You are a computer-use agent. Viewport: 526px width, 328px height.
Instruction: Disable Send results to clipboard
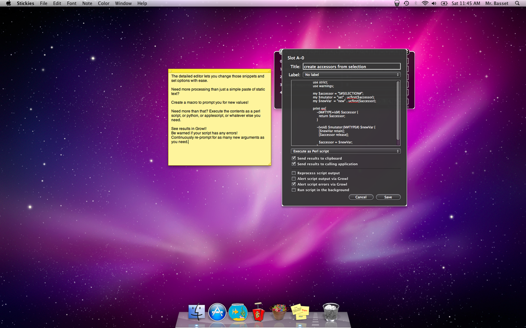click(x=294, y=158)
